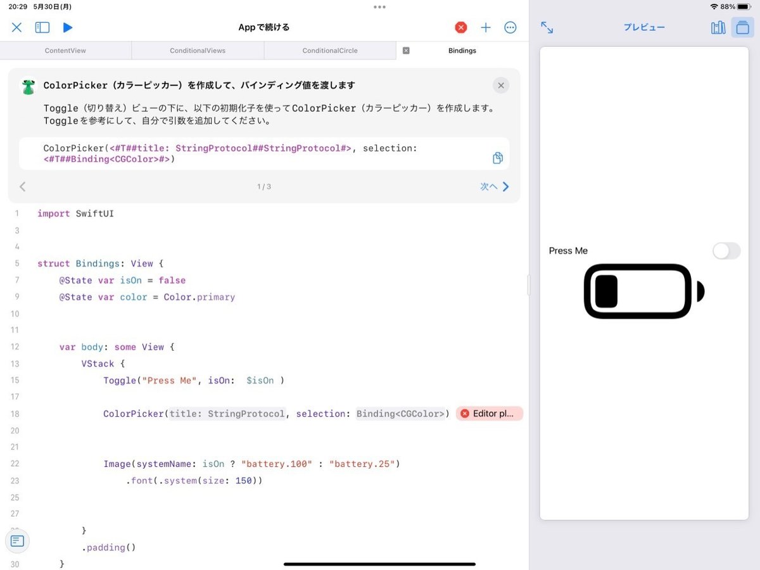
Task: Click the struct Bindings: View line
Action: click(x=101, y=263)
